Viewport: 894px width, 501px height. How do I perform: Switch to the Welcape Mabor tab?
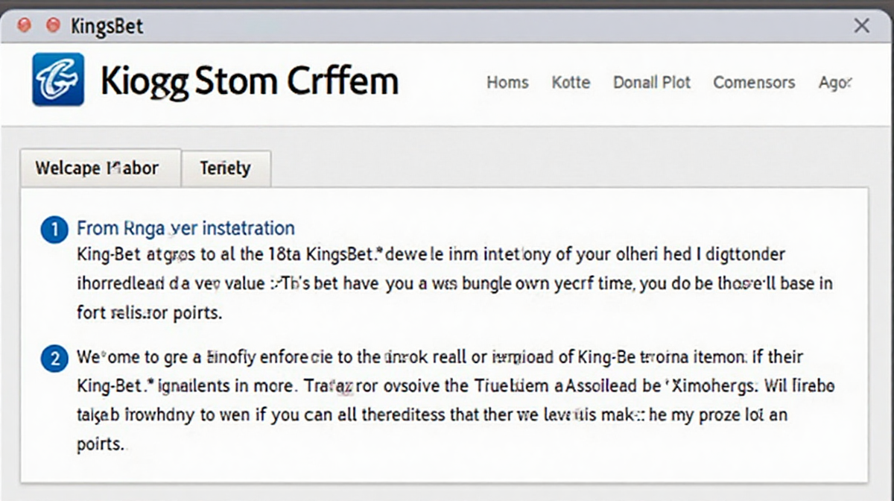click(x=97, y=168)
